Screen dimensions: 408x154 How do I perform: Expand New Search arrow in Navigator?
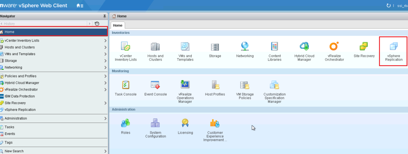click(x=105, y=151)
